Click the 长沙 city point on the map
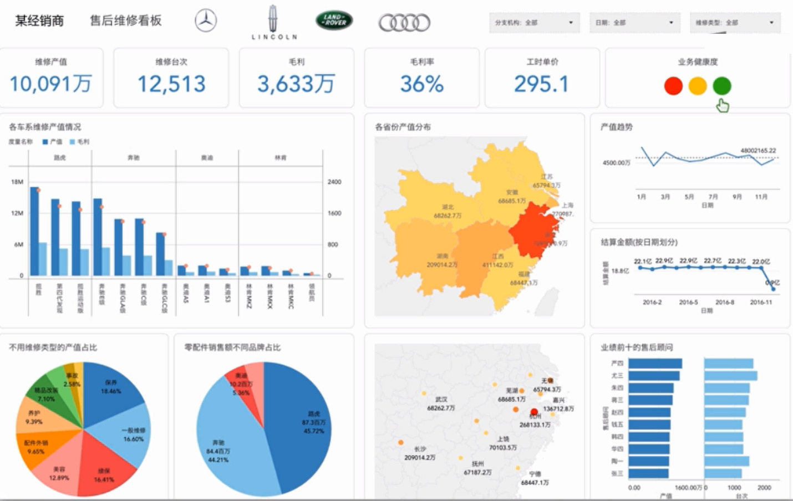793x501 pixels. 400,443
